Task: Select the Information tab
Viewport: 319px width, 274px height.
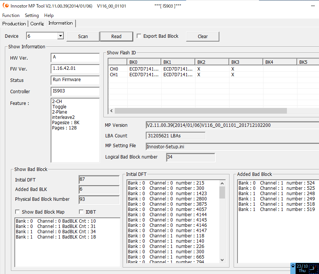Action: pyautogui.click(x=61, y=23)
